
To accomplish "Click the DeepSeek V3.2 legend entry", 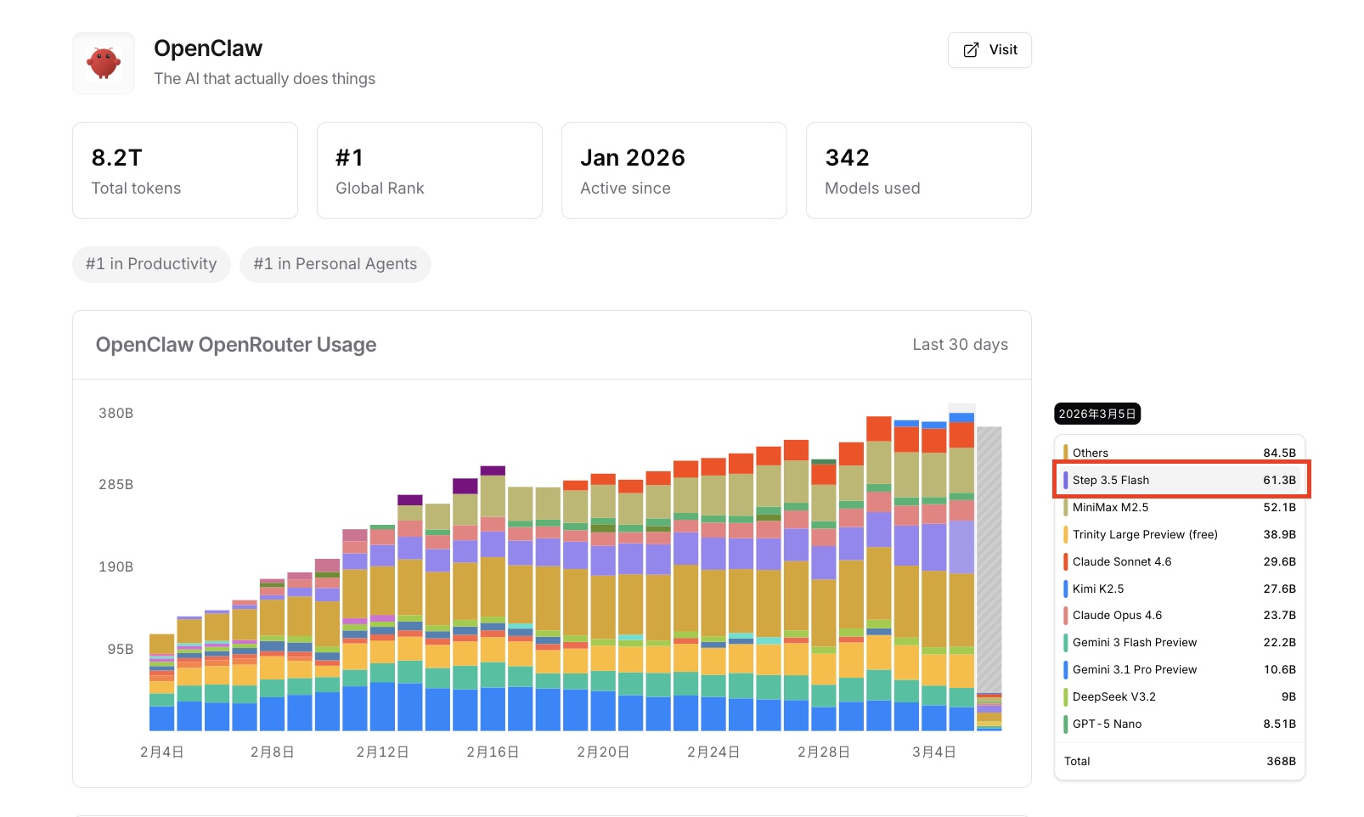I will tap(1181, 696).
